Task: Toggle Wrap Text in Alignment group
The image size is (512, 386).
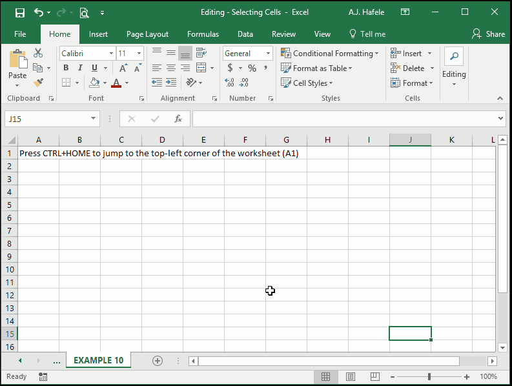Action: [x=201, y=53]
